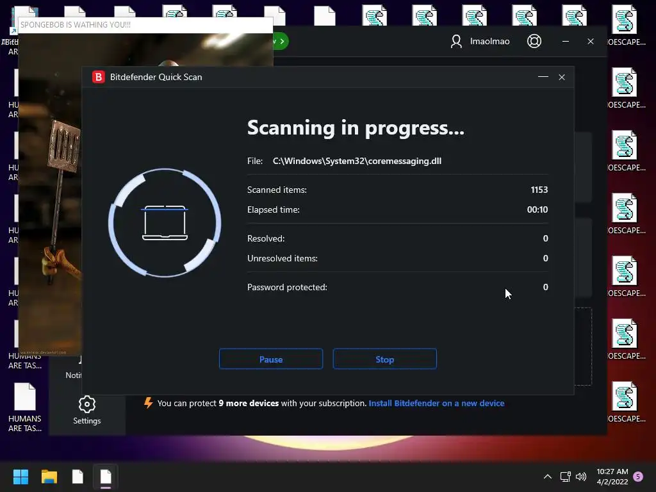
Task: Click the green arrow button in Bitdefender header
Action: (281, 41)
